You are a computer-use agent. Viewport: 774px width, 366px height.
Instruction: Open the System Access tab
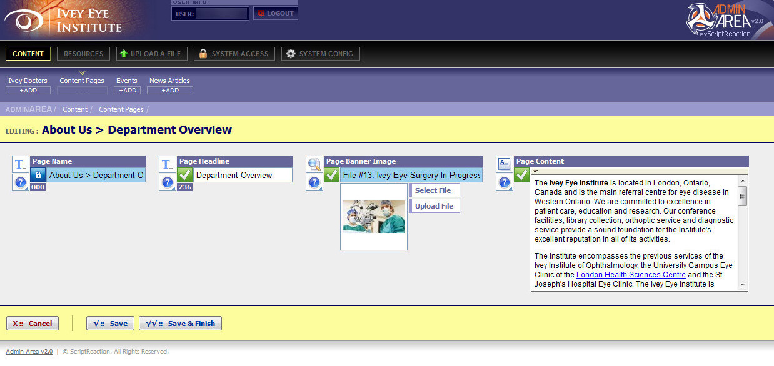point(234,54)
